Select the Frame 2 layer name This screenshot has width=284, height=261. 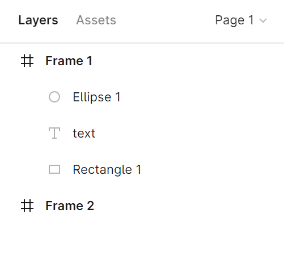(x=70, y=206)
